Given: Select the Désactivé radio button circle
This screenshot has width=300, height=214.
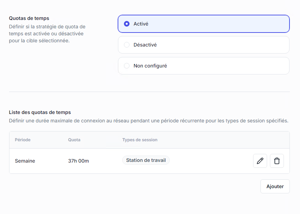Looking at the screenshot, I should click(127, 45).
